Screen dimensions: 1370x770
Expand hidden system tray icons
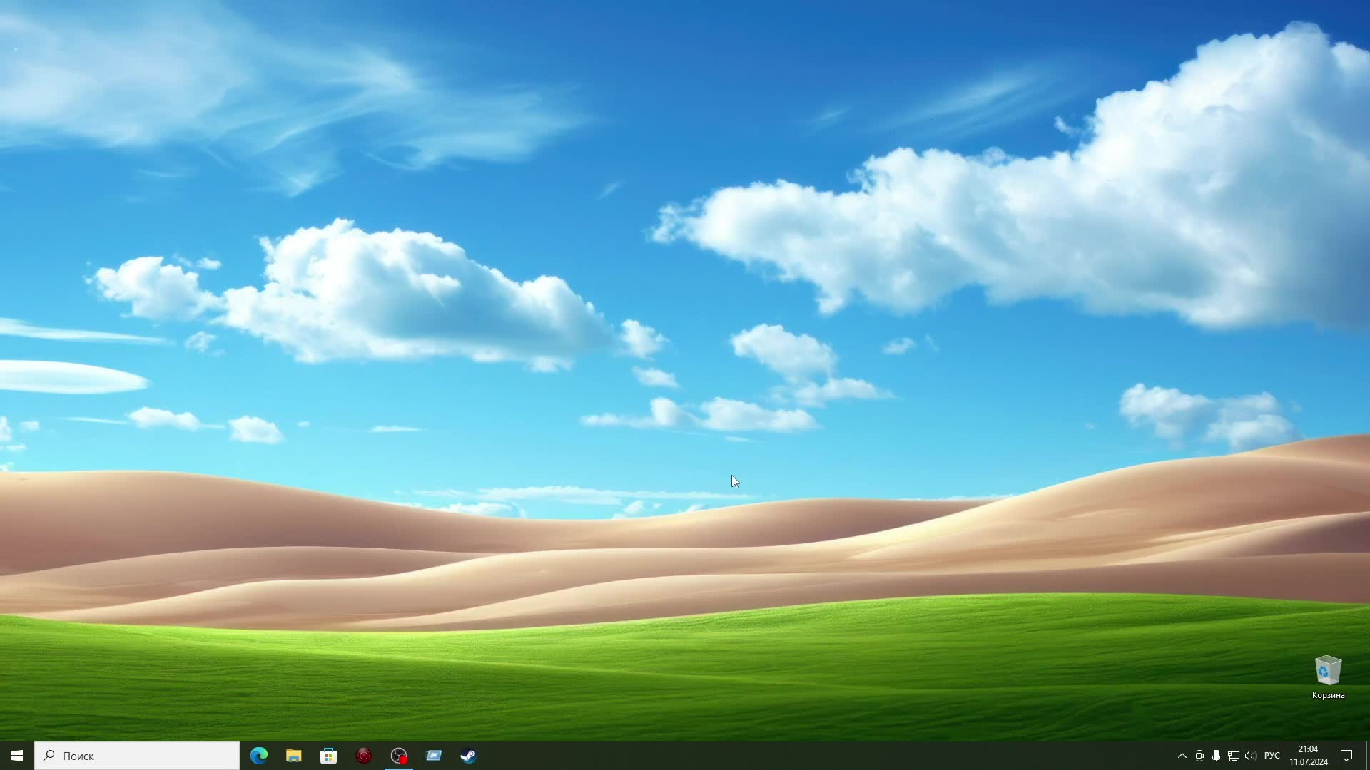pos(1182,756)
